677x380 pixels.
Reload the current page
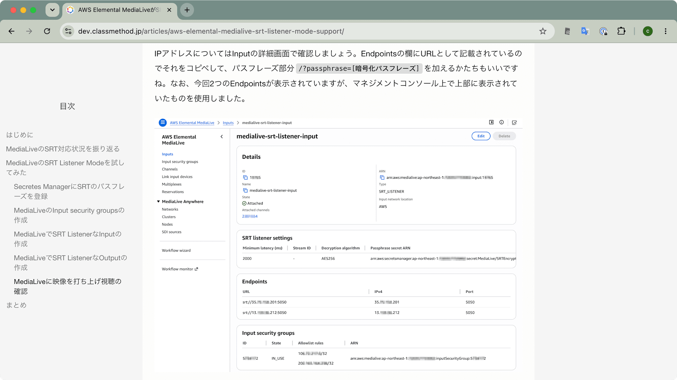tap(47, 31)
